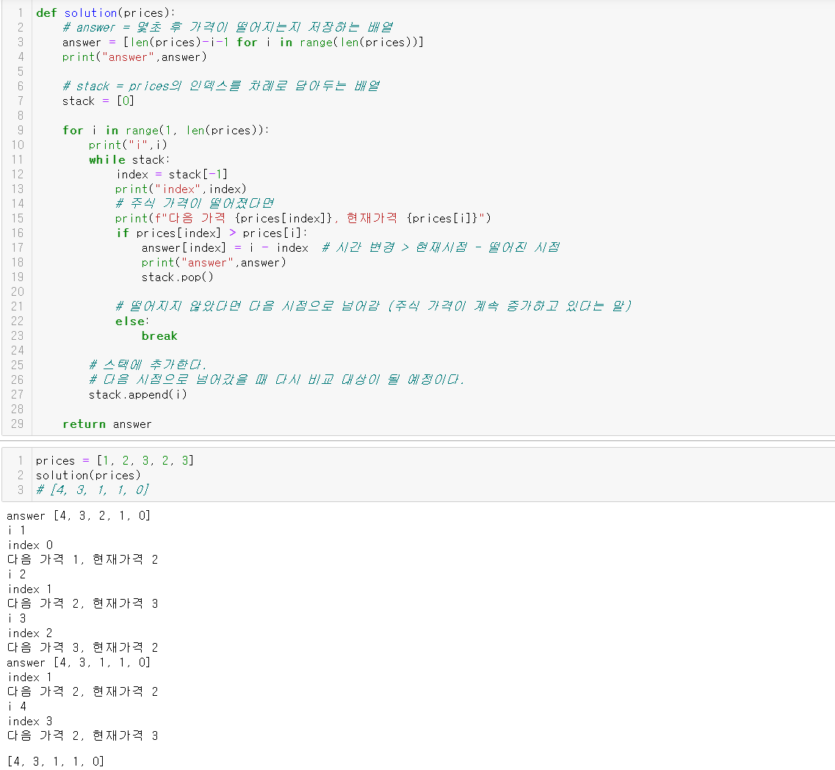Click the comment '# 주식 가격이 떨어졌다면'
The image size is (835, 770).
pyautogui.click(x=195, y=204)
